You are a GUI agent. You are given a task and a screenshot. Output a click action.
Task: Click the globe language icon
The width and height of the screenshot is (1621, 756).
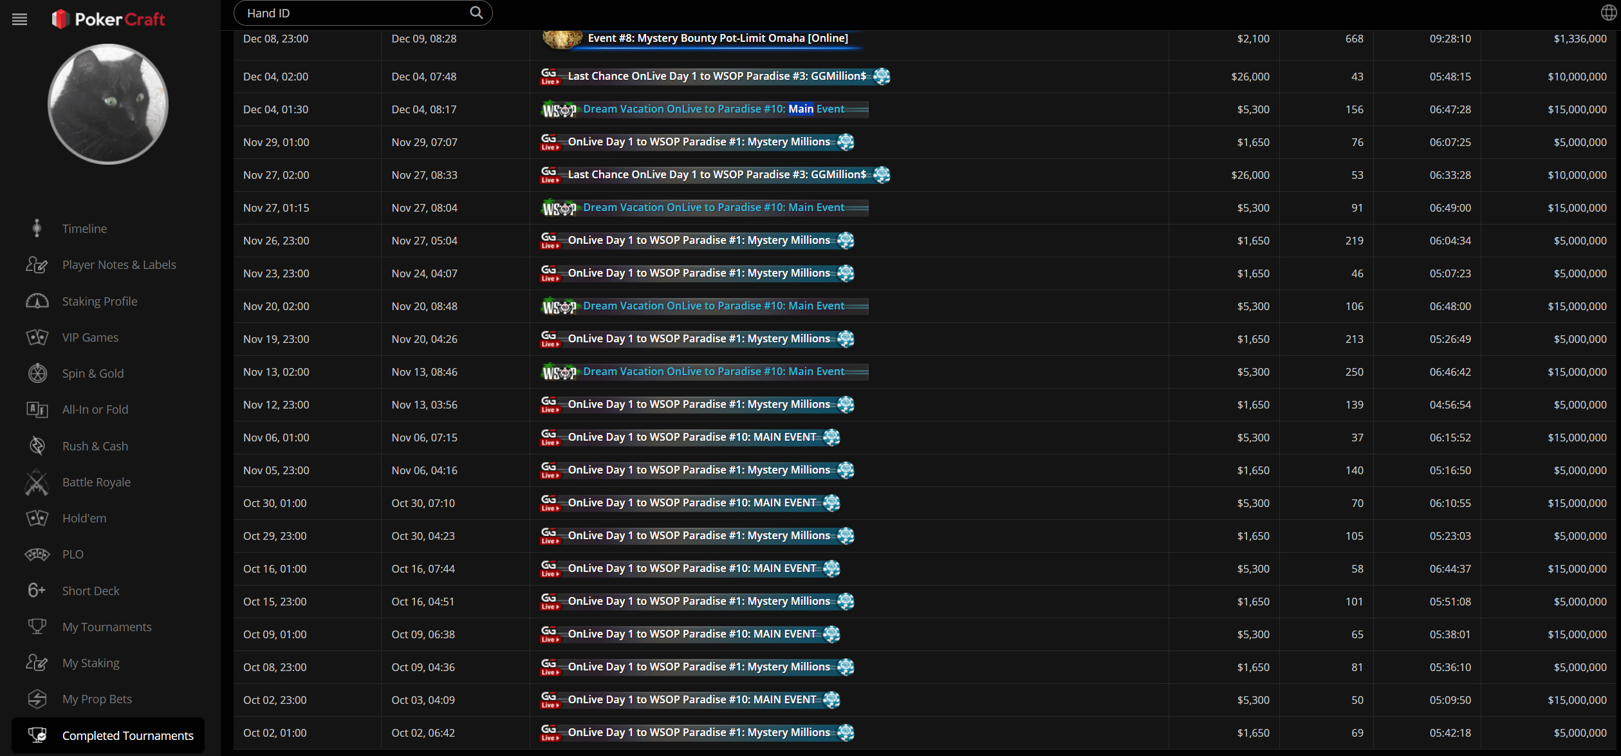(x=1607, y=13)
